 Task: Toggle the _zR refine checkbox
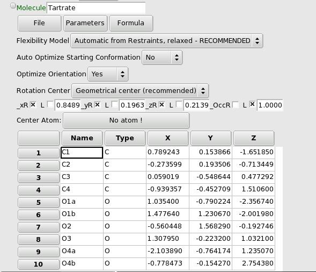click(x=162, y=105)
